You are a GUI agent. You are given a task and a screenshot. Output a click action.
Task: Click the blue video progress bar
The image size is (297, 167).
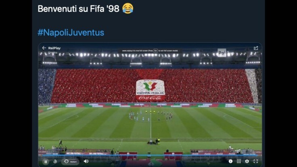150,155
